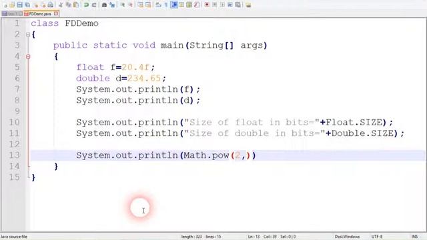Click the "Float.SIZE" text on line 10
This screenshot has width=427, height=240.
tap(354, 122)
